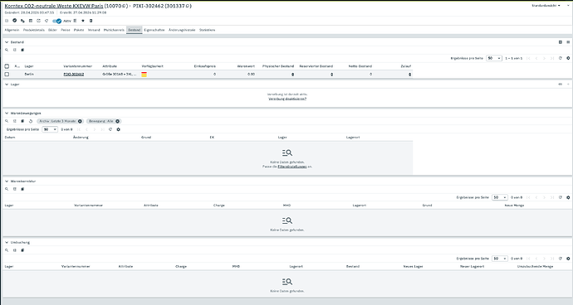Open the Korntex CO2-neutrale Weste item link
This screenshot has height=305, width=573.
pos(54,6)
